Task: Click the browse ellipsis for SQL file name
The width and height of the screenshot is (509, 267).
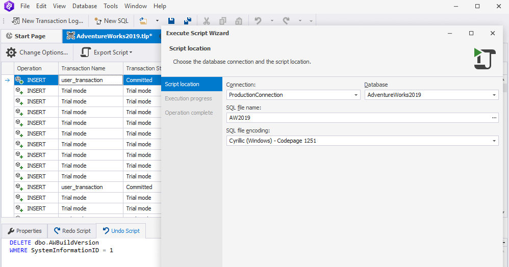Action: pyautogui.click(x=494, y=118)
